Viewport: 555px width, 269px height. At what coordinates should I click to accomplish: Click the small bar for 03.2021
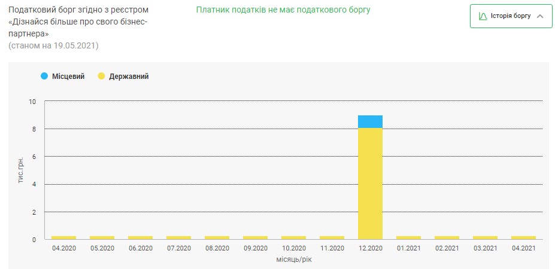[485, 237]
